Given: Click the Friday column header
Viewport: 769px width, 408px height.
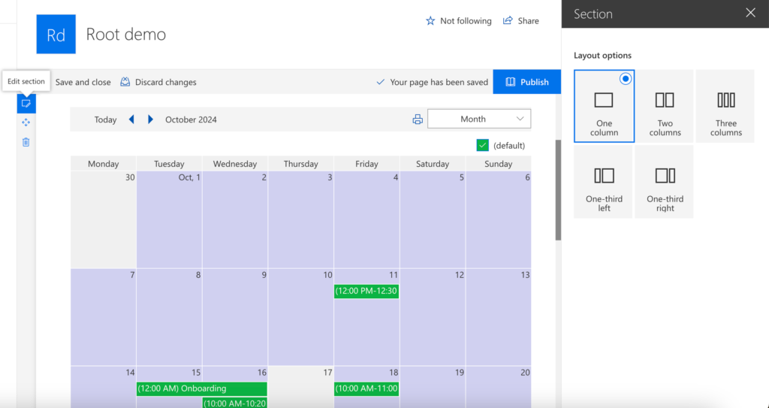Looking at the screenshot, I should point(366,164).
